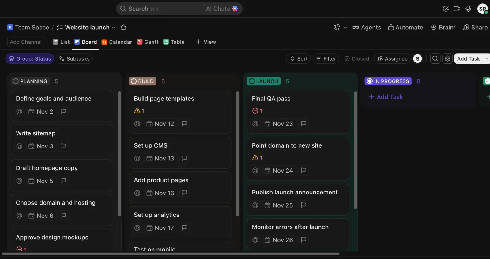490x259 pixels.
Task: Click the PLANNING status label
Action: 30,81
